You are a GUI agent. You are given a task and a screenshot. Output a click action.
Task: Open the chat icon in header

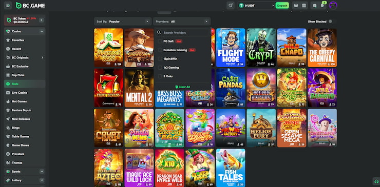tap(315, 5)
